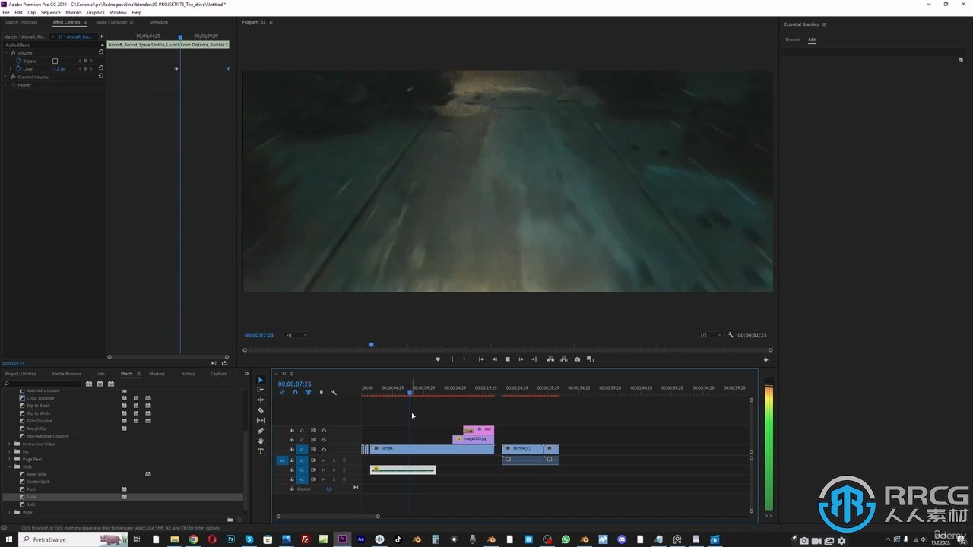
Task: Select the Track Select Forward tool
Action: click(x=261, y=390)
